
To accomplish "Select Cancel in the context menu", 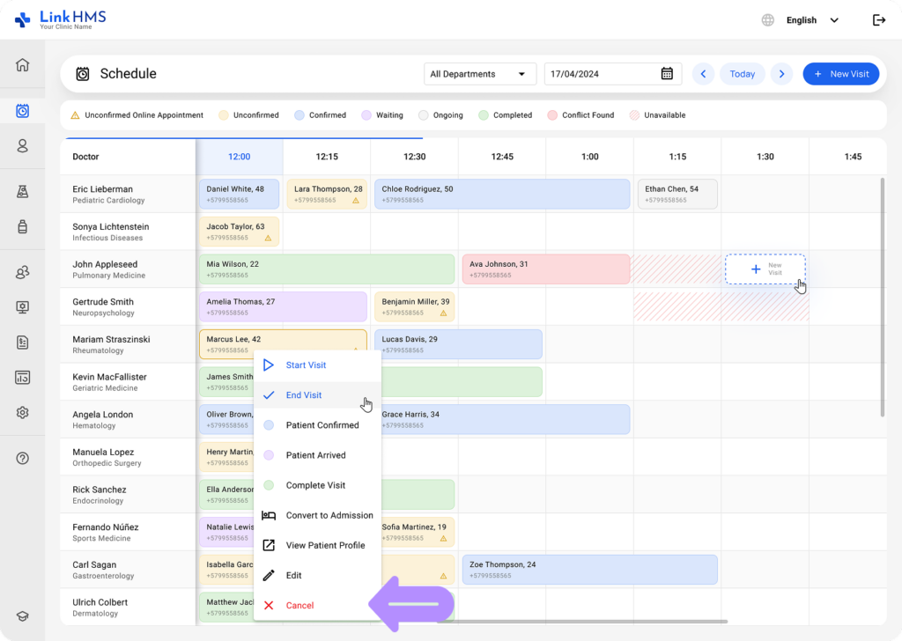I will (x=317, y=606).
